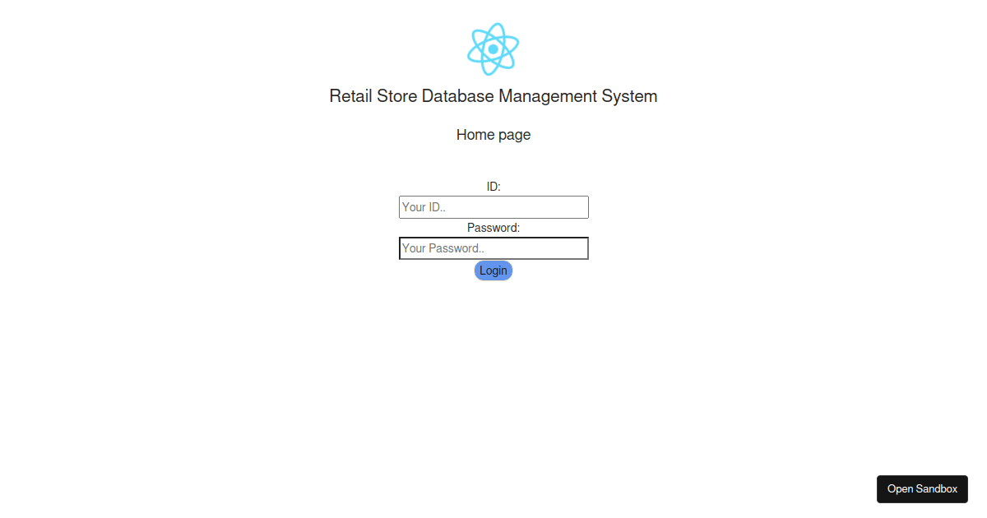Submit credentials using the Login button
This screenshot has height=518, width=987.
tap(493, 270)
